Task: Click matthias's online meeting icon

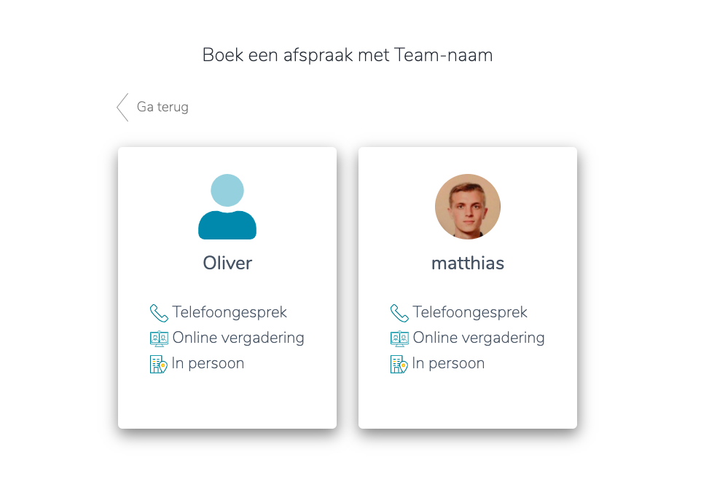Action: coord(399,338)
